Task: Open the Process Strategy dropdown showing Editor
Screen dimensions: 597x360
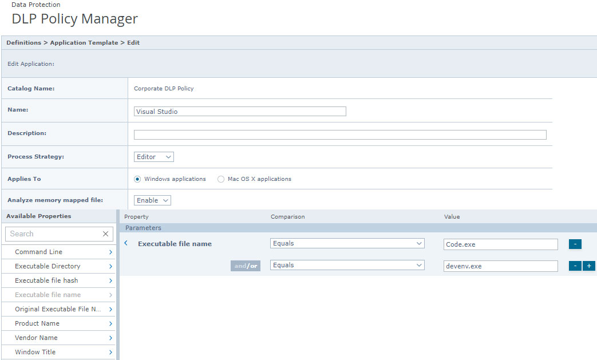Action: [x=153, y=156]
